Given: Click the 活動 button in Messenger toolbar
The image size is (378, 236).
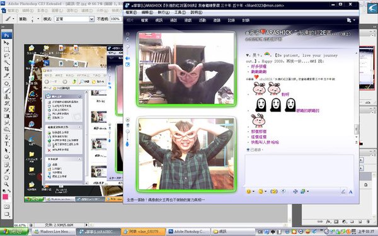Looking at the screenshot, I should point(202,21).
